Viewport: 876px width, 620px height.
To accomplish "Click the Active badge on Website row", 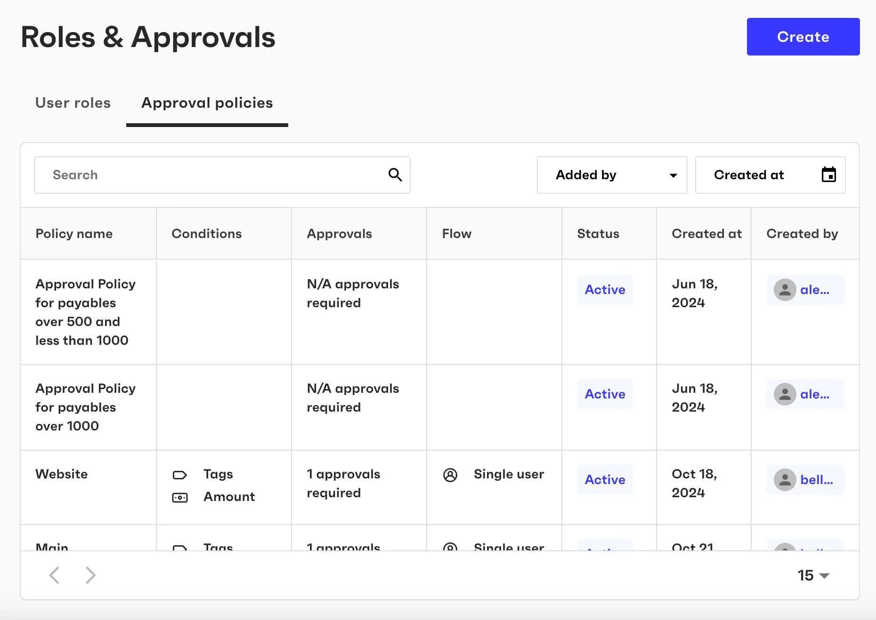I will pyautogui.click(x=605, y=480).
